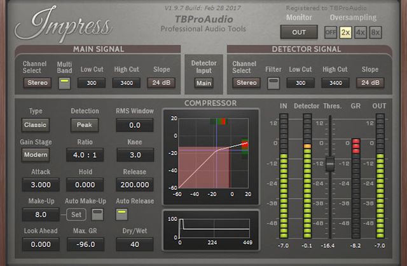
Task: Select 8x oversampling
Action: click(x=375, y=32)
